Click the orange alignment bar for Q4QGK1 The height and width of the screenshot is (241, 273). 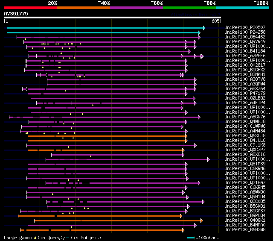tap(118, 220)
